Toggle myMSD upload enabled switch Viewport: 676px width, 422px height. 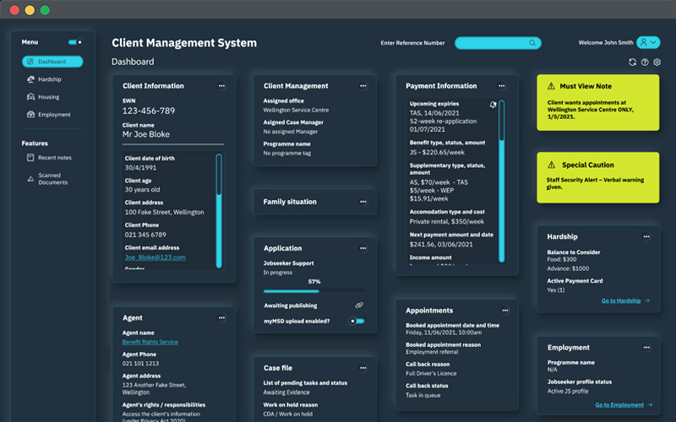[x=357, y=321]
